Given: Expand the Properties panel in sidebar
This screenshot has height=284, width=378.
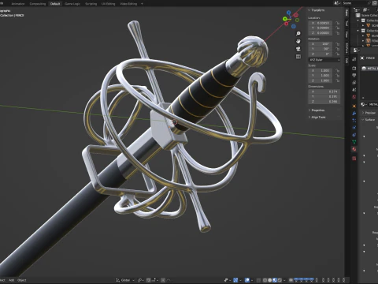Looking at the screenshot, I should pos(317,110).
